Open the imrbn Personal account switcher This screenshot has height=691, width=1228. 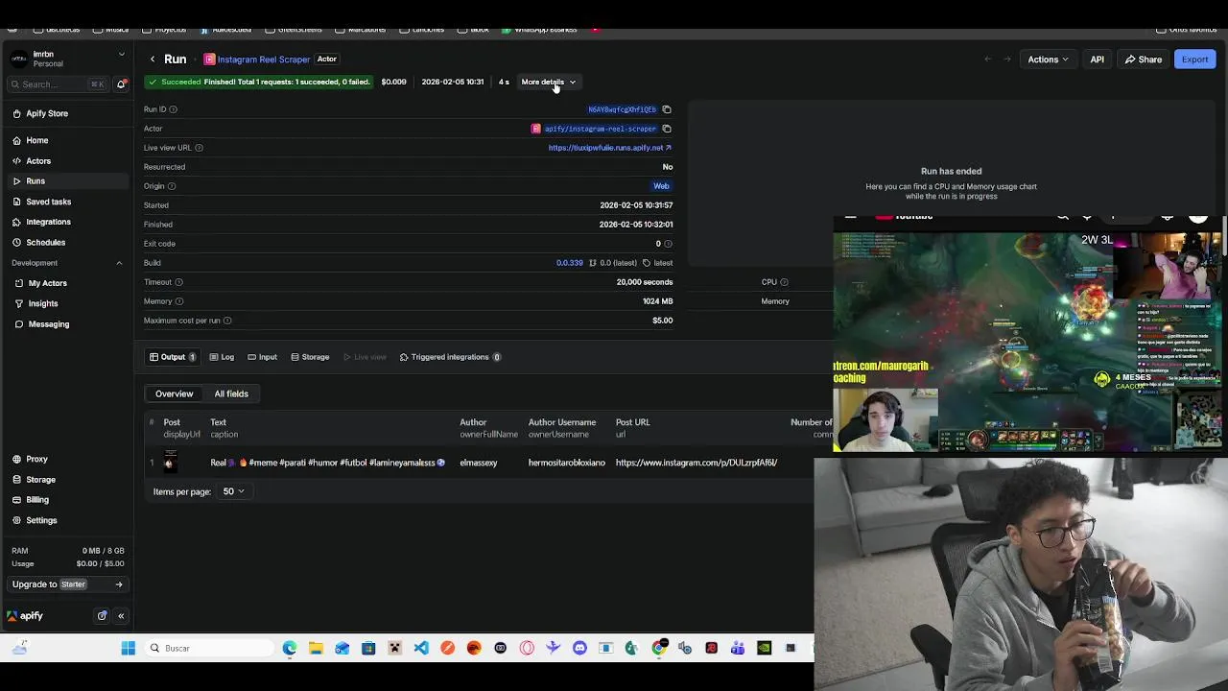[67, 60]
